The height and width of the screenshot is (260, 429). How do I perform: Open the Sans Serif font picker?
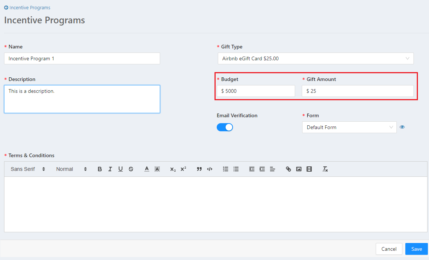[x=28, y=169]
